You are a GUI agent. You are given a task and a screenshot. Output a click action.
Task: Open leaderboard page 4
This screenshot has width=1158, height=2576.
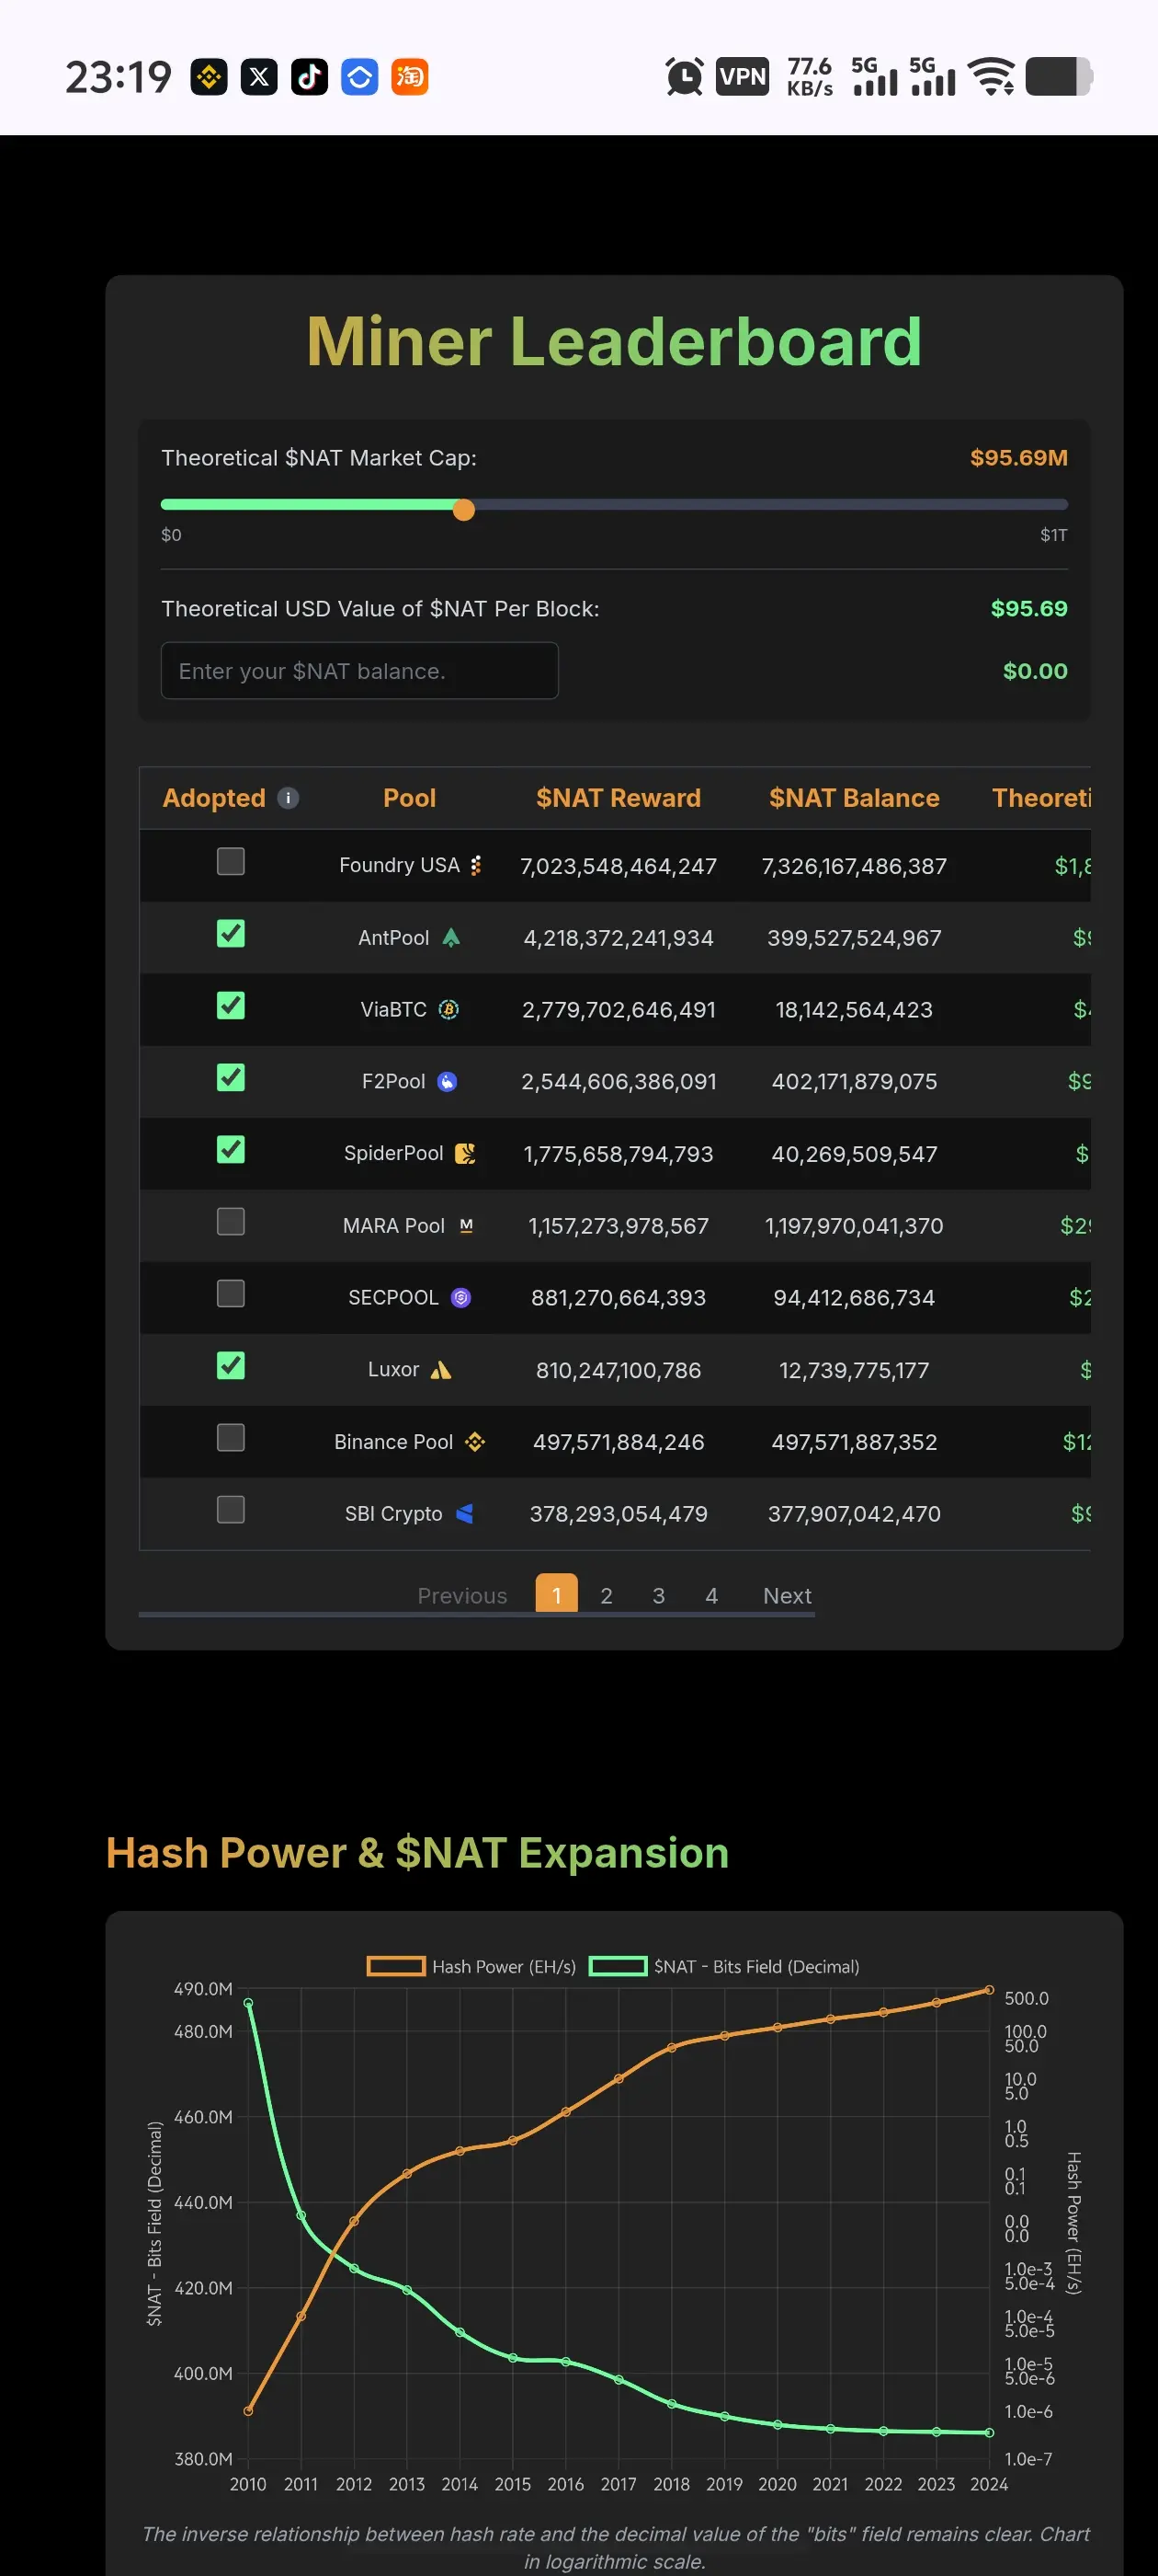(711, 1595)
